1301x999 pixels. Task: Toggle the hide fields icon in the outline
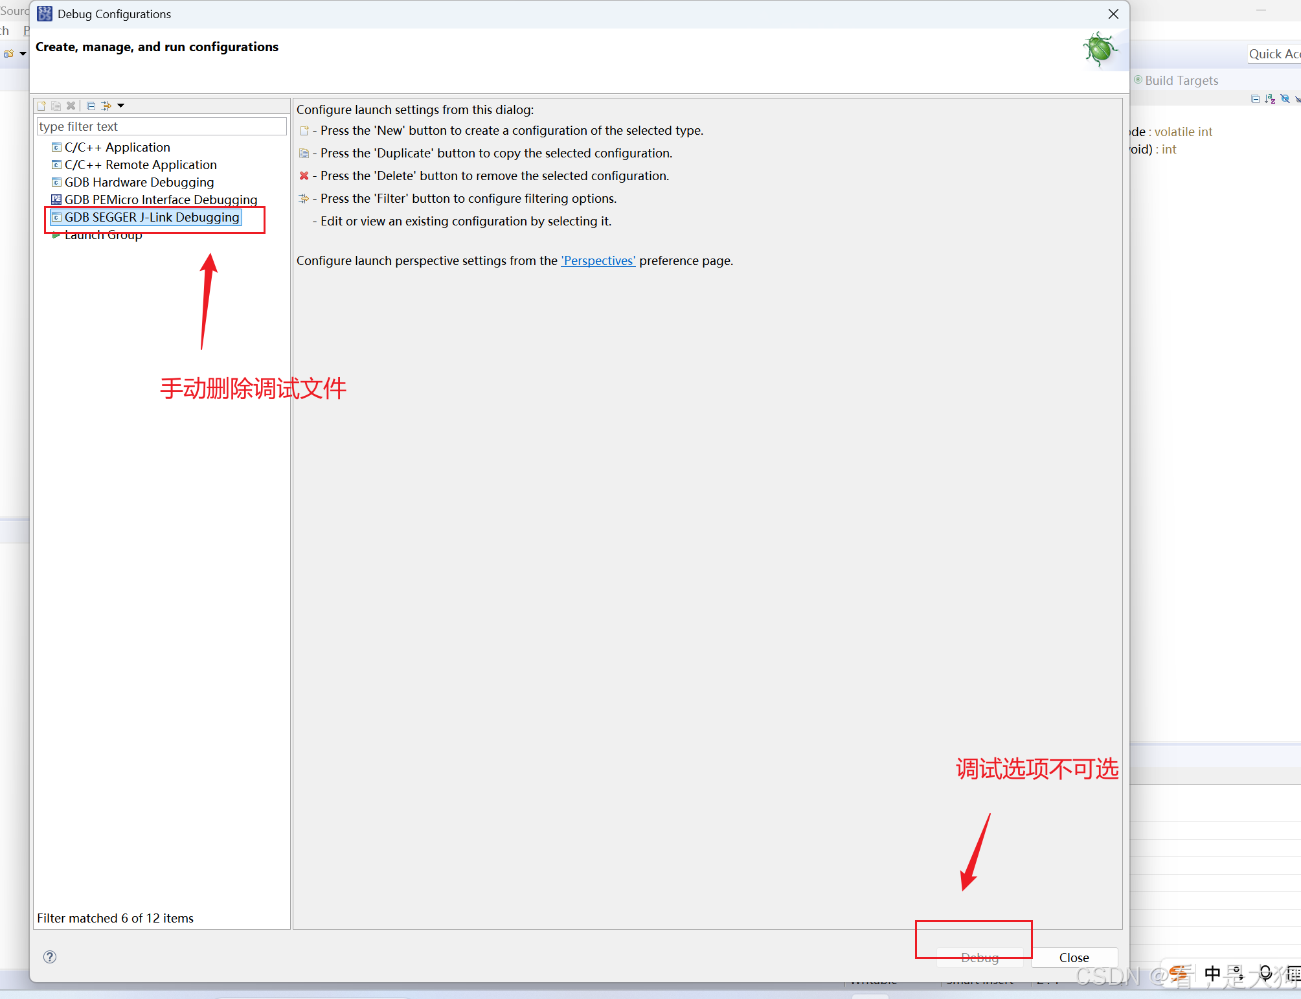tap(1285, 98)
